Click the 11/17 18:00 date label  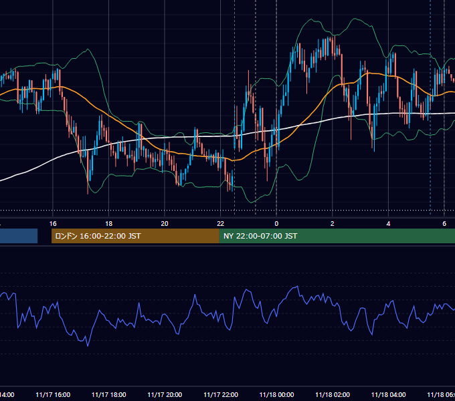click(x=109, y=394)
